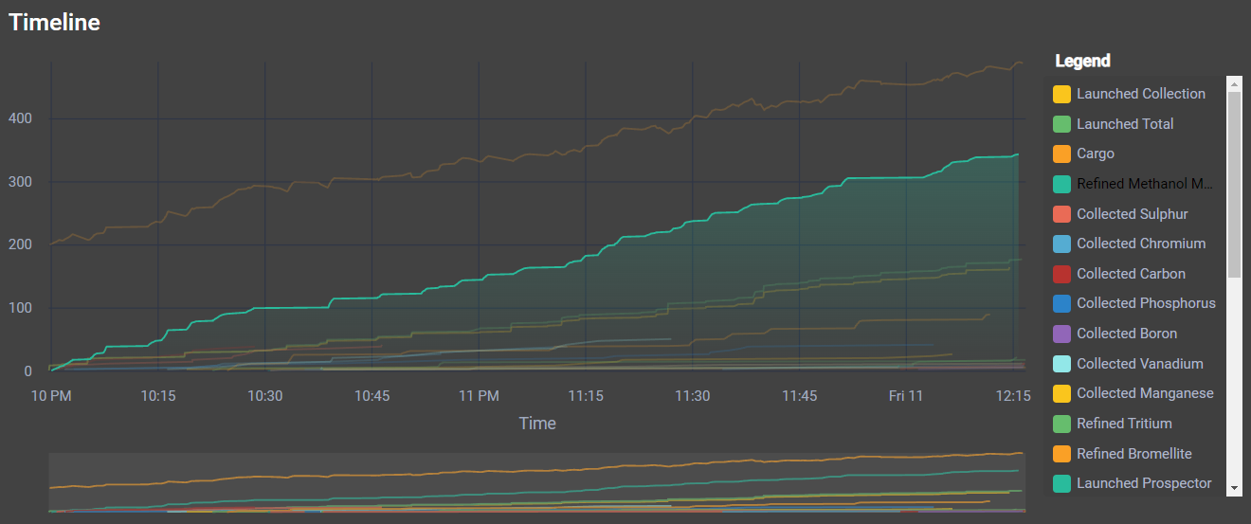Select Refined Methanol M... legend label
Screen dimensions: 1251x524
pyautogui.click(x=1145, y=184)
